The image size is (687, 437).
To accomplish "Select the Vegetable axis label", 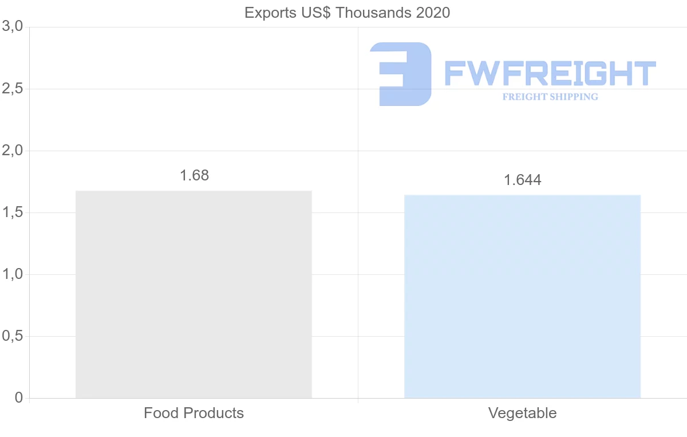I will point(522,413).
